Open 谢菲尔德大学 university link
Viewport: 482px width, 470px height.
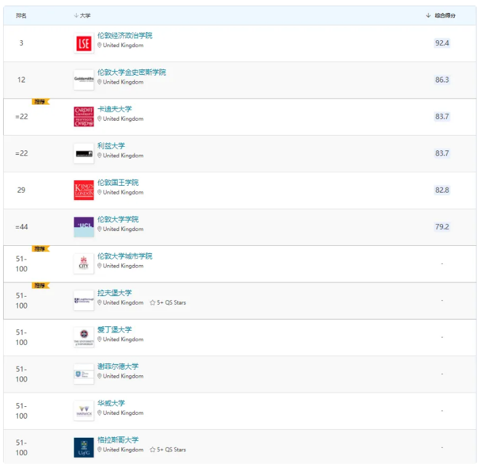[118, 366]
